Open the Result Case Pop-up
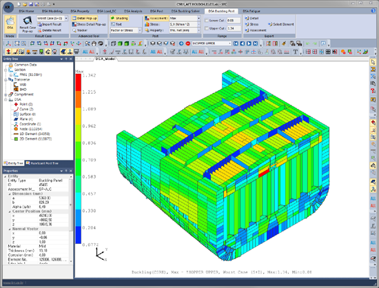 point(28,24)
